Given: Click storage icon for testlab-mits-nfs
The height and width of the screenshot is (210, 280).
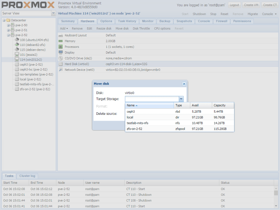Looking at the screenshot, I should (x=17, y=84).
